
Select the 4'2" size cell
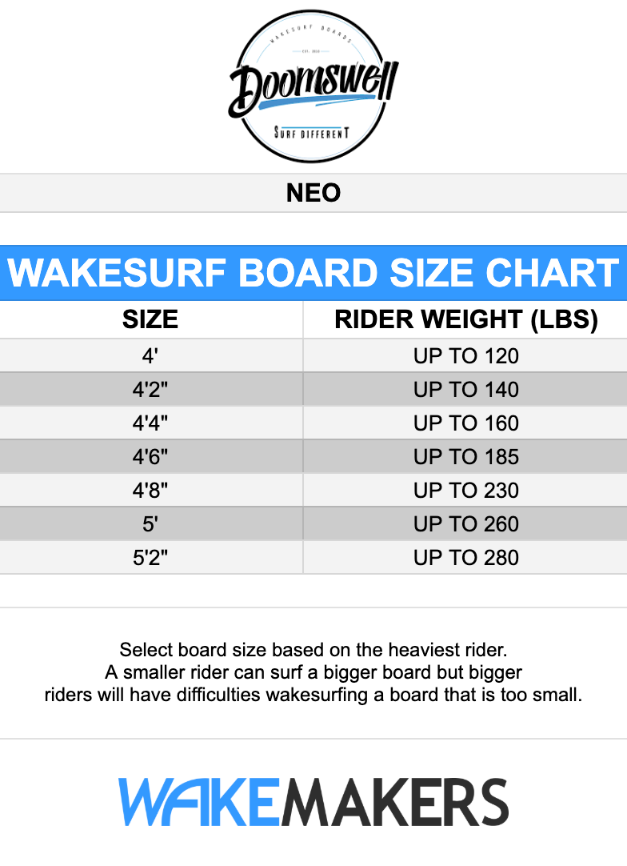(x=150, y=390)
